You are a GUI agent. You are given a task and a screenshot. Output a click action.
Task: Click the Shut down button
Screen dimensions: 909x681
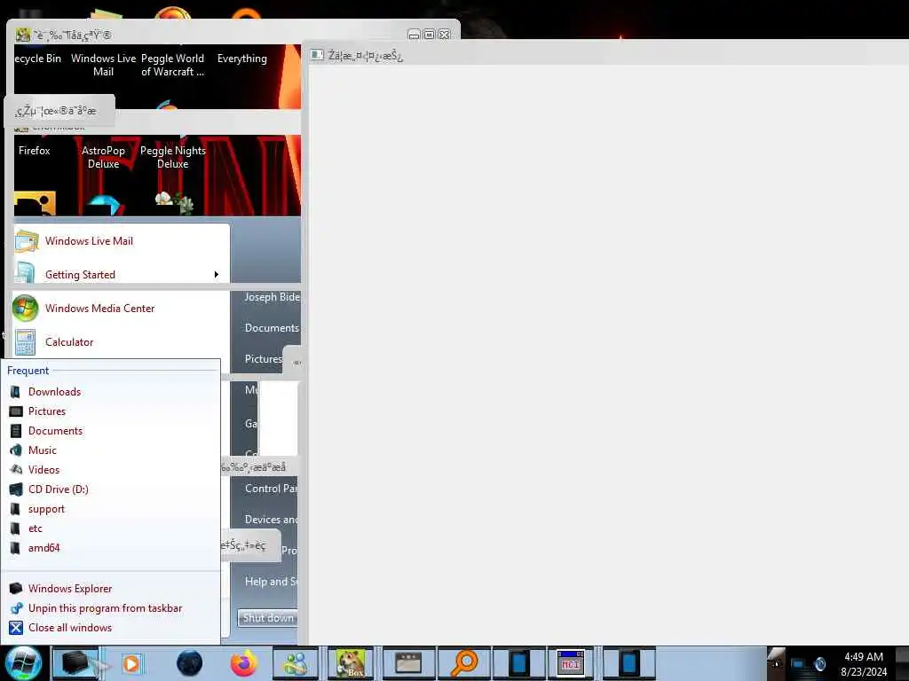[x=267, y=618]
